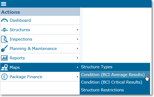This screenshot has height=97, width=154.
Task: Click the Inspections magnifier document icon
Action: (5, 39)
